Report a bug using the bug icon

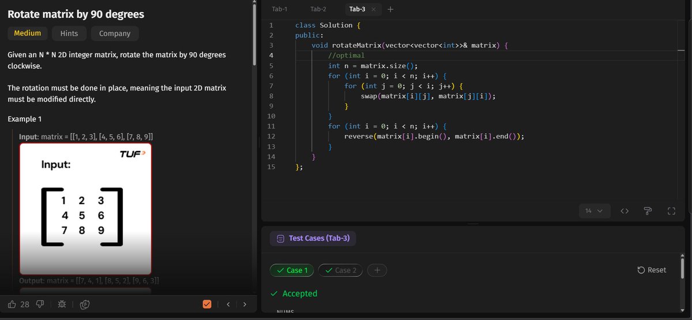[x=62, y=304]
